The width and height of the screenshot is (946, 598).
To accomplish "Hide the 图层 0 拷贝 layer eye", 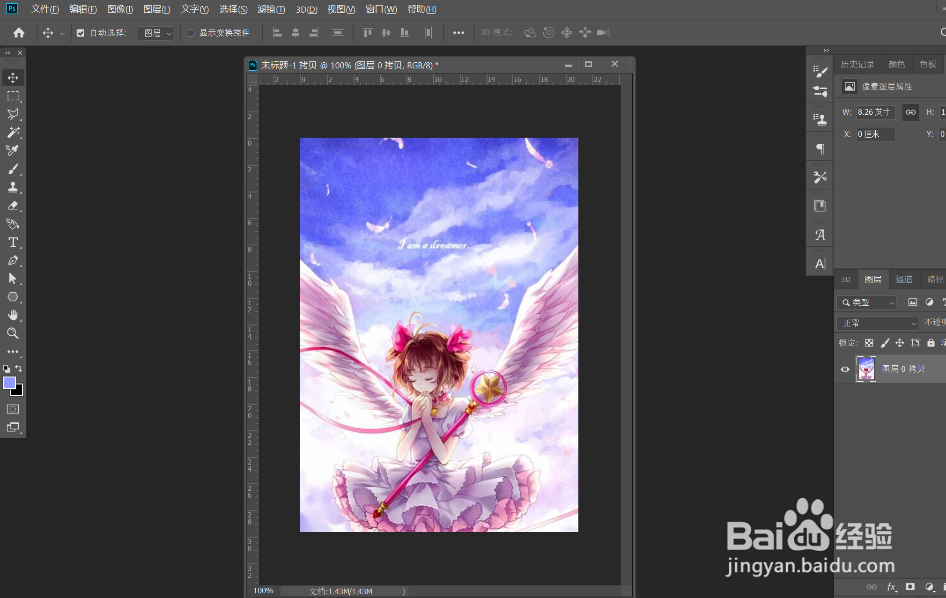I will [845, 369].
